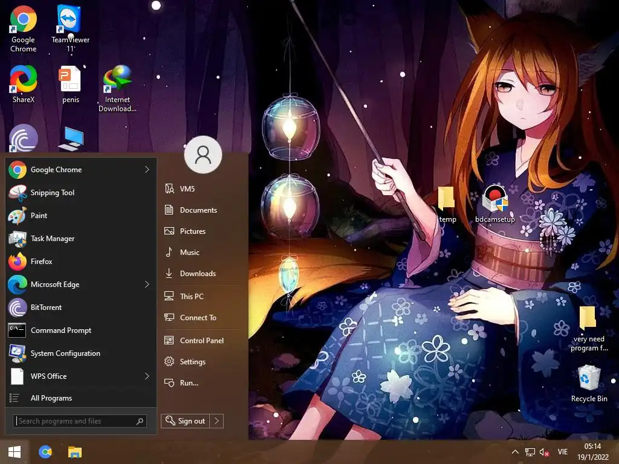This screenshot has width=619, height=464.
Task: Open Paint from Start menu
Action: pyautogui.click(x=82, y=216)
